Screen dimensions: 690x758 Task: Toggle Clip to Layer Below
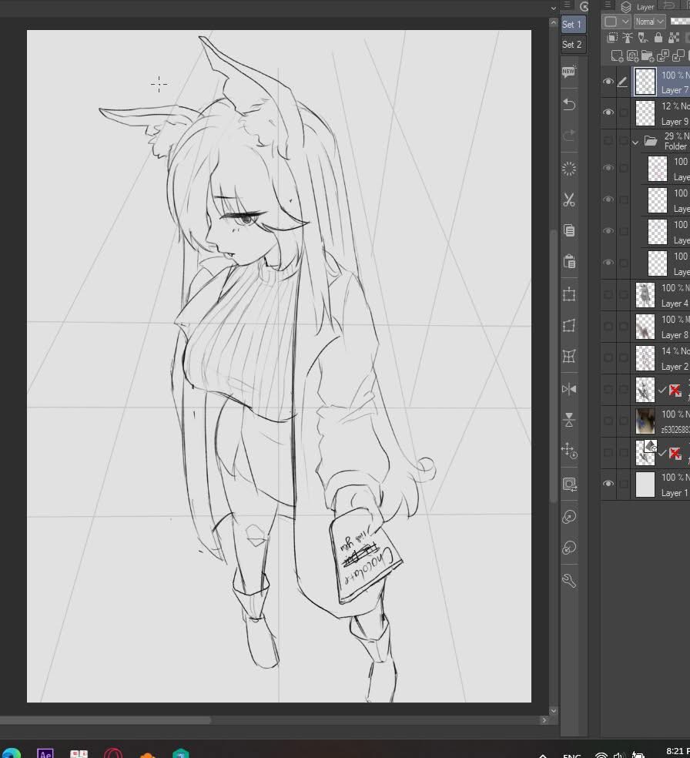(x=612, y=38)
